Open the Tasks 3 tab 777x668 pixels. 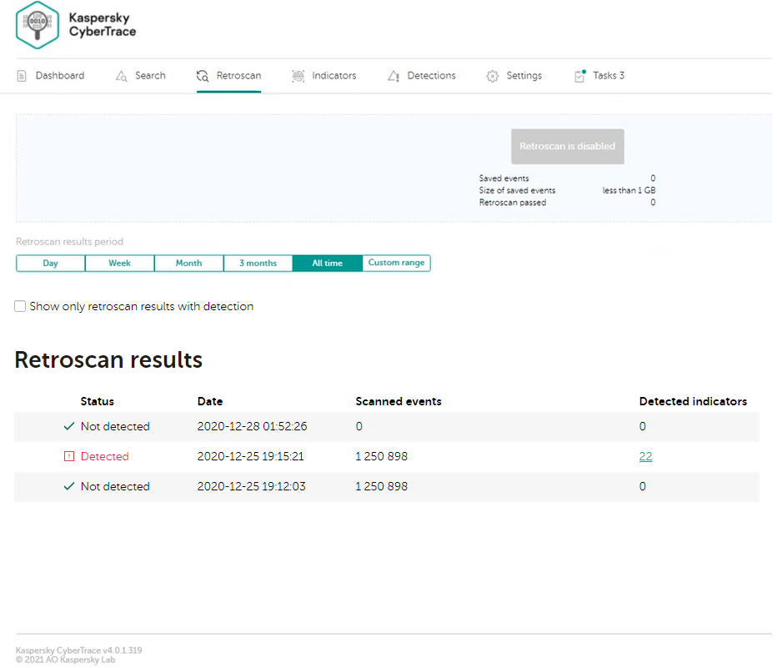tap(599, 76)
